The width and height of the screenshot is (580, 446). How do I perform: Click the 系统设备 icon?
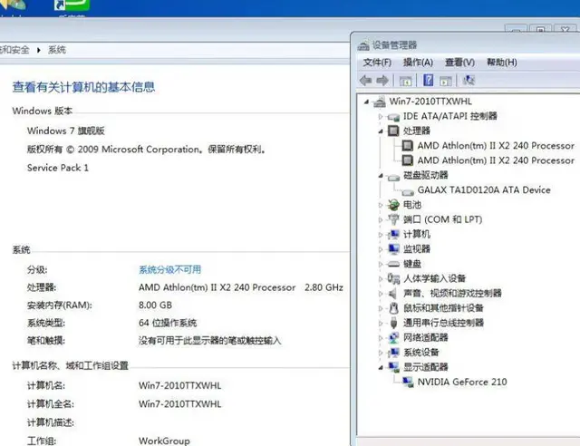tap(393, 353)
